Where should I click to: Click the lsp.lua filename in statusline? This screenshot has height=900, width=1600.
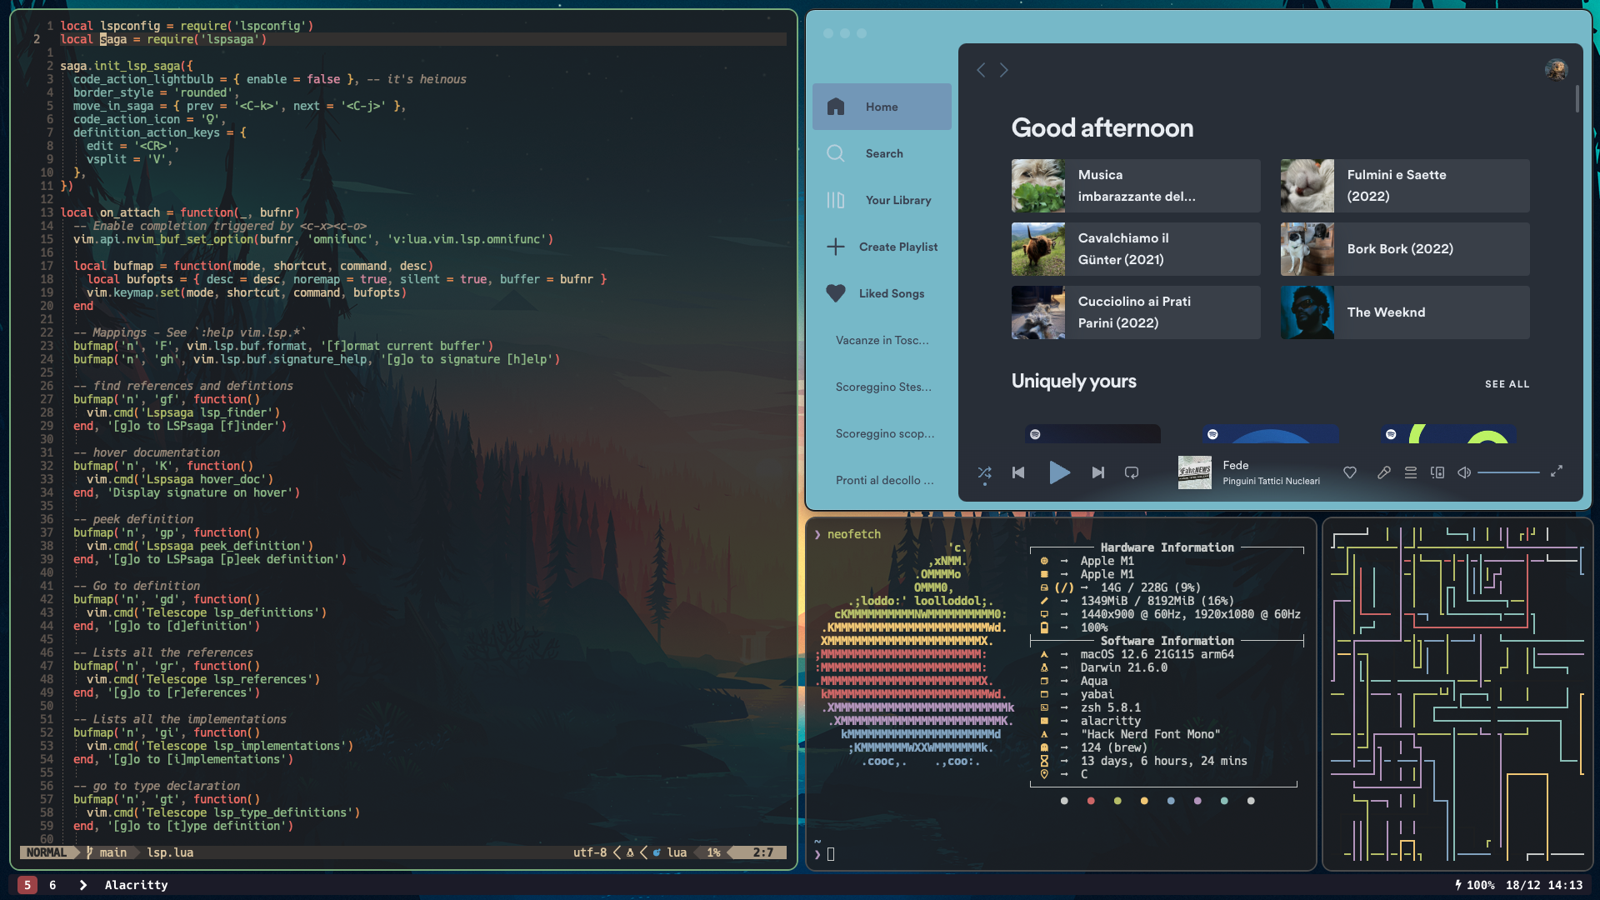click(x=170, y=852)
